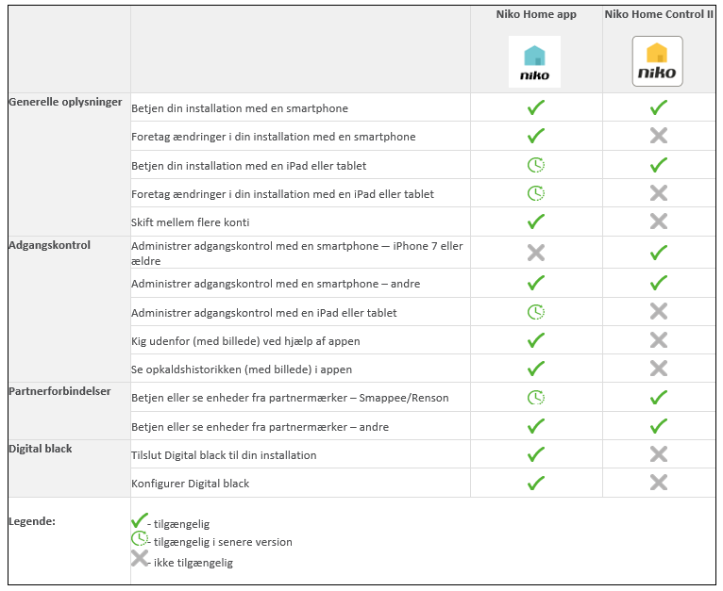This screenshot has height=591, width=723.
Task: Click the 'Kig udenfor (med billede)' row text
Action: pos(245,341)
